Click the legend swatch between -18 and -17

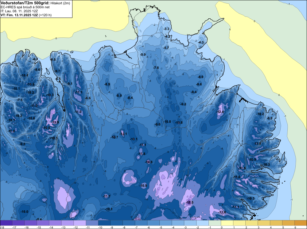tap(6, 223)
